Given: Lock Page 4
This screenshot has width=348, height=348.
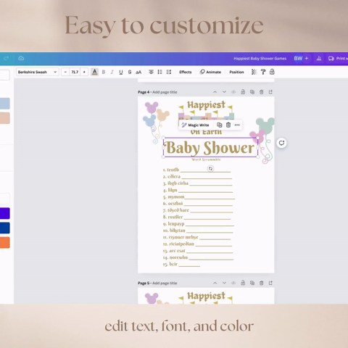Looking at the screenshot, I should [x=243, y=92].
